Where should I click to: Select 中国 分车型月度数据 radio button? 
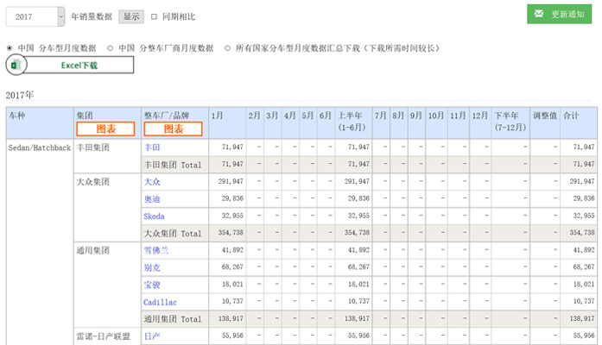(x=10, y=48)
